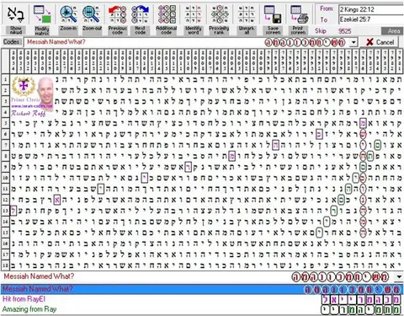This screenshot has width=404, height=316.
Task: Open the Additional code tool
Action: click(x=167, y=14)
